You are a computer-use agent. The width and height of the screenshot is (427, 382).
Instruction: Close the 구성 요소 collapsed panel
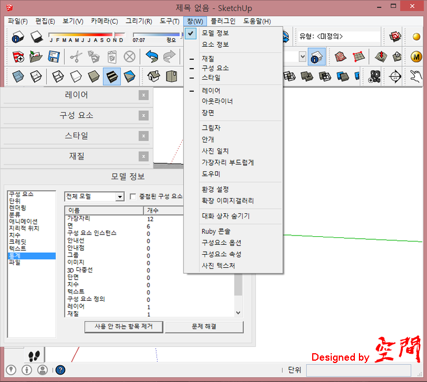144,116
